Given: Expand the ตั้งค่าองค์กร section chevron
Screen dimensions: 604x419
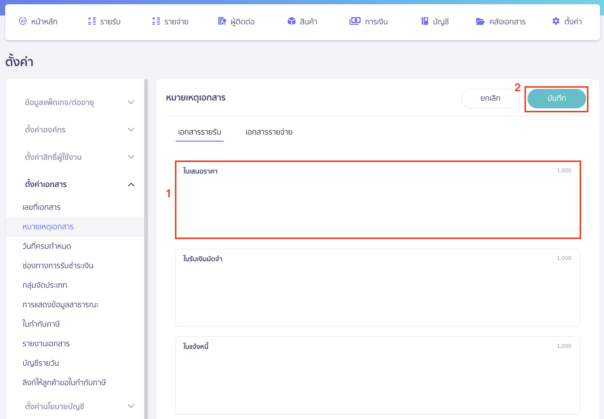Looking at the screenshot, I should [x=131, y=130].
